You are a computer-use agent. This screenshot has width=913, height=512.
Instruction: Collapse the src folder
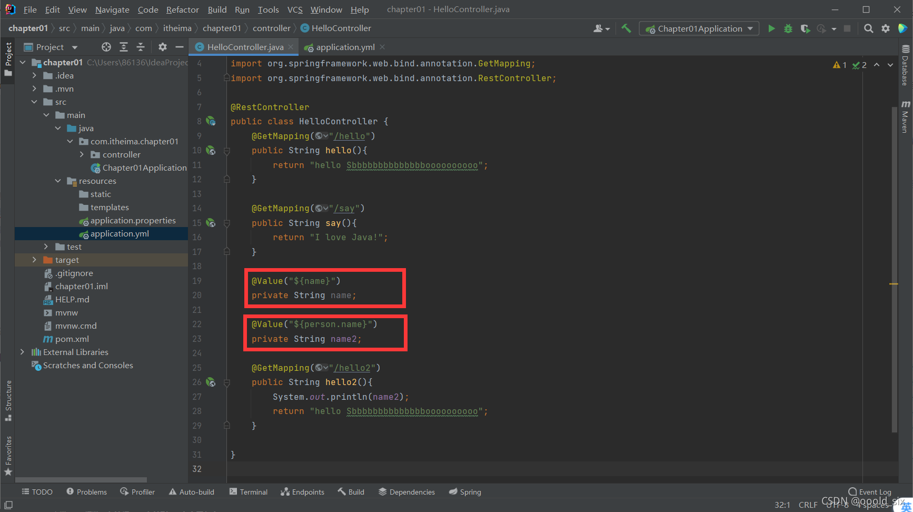click(x=34, y=102)
